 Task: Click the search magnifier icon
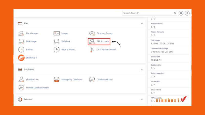[175, 13]
